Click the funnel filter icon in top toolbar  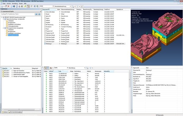77,6
